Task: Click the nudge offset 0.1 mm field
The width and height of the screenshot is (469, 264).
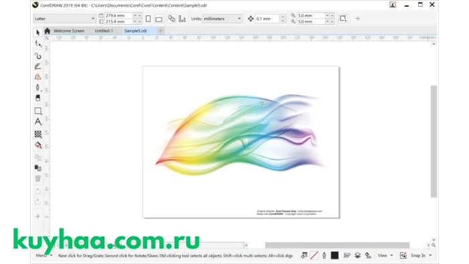Action: click(x=267, y=19)
